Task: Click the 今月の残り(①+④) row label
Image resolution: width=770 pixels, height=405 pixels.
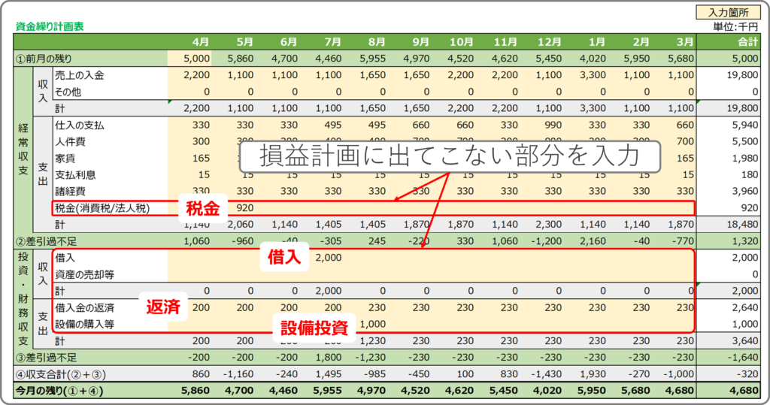Action: (59, 391)
